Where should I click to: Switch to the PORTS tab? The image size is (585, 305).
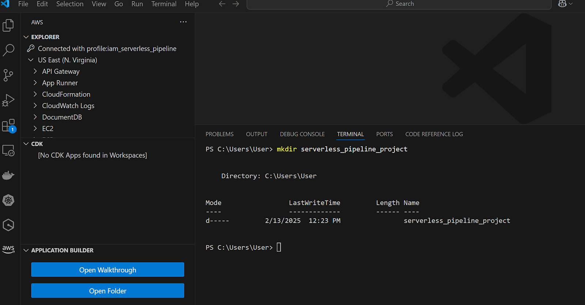point(385,134)
